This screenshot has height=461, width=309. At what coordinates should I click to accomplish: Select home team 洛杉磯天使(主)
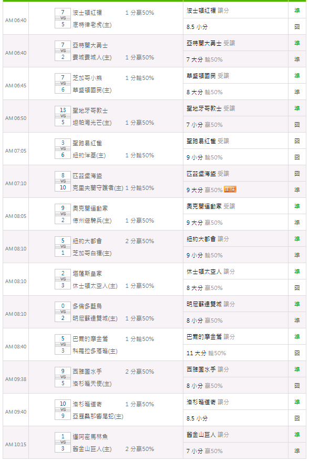tap(92, 384)
